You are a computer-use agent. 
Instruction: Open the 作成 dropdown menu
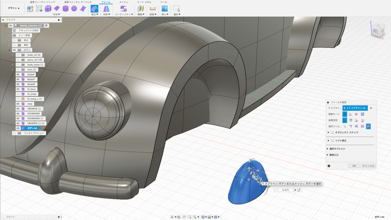[x=56, y=15]
